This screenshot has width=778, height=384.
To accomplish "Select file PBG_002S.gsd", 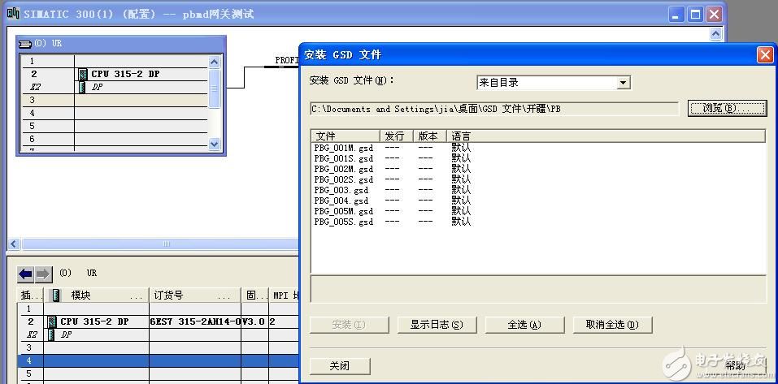I will [343, 179].
